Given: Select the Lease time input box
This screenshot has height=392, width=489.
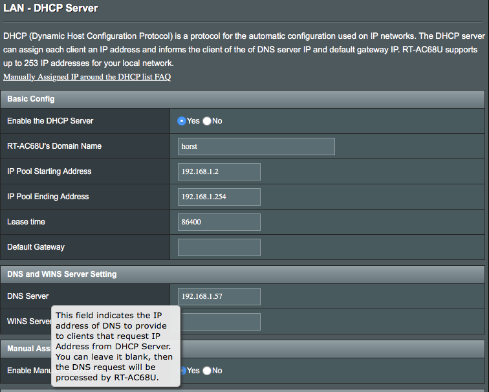Looking at the screenshot, I should click(219, 222).
